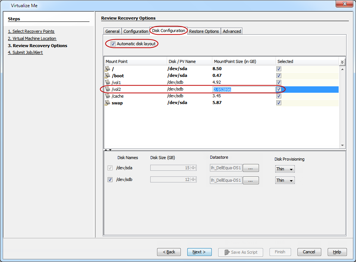
Task: Switch to the Restore Options tab
Action: (204, 31)
